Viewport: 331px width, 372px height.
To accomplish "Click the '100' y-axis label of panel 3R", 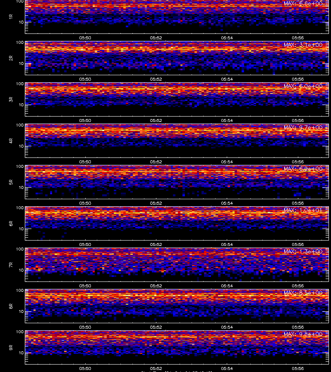I will coord(20,84).
